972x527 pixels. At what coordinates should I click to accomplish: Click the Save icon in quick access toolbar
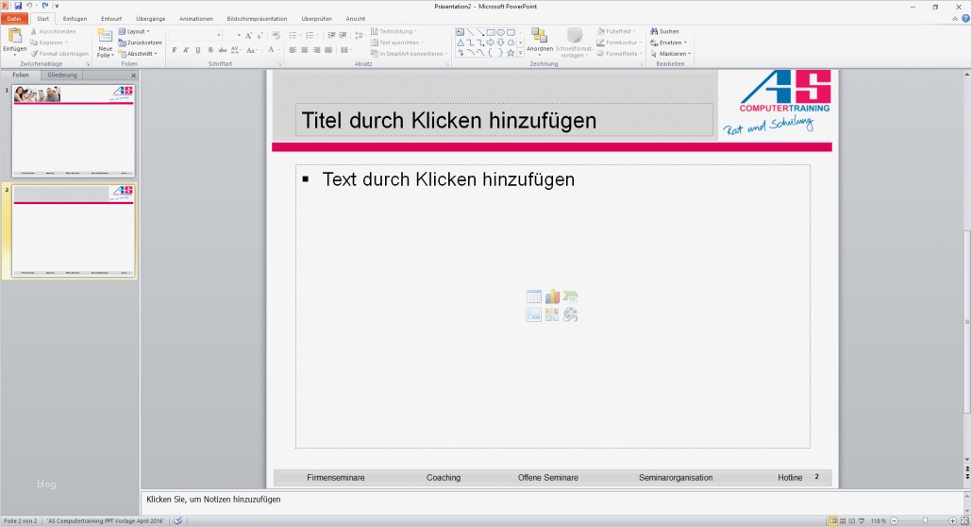coord(18,6)
